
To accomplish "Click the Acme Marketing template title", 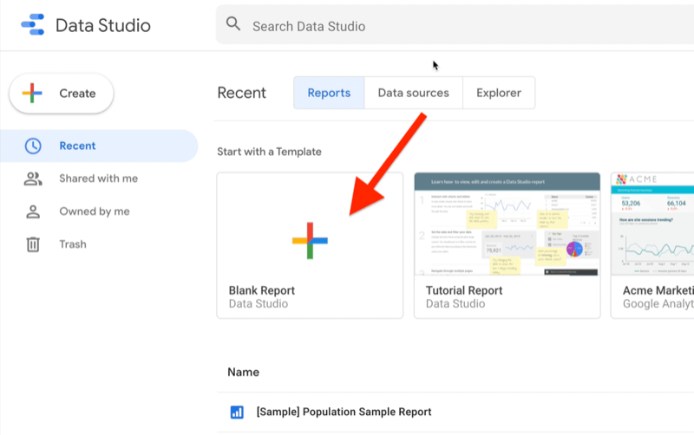I will [658, 290].
